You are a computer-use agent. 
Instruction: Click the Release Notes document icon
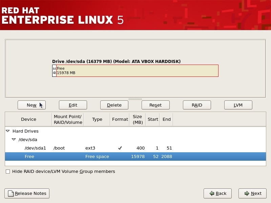click(x=11, y=194)
